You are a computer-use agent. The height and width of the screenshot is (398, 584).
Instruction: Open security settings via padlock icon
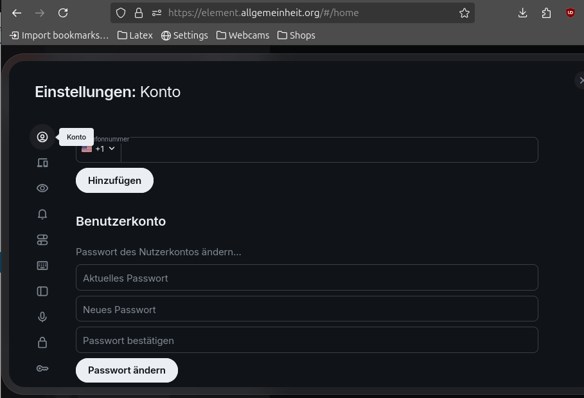42,343
